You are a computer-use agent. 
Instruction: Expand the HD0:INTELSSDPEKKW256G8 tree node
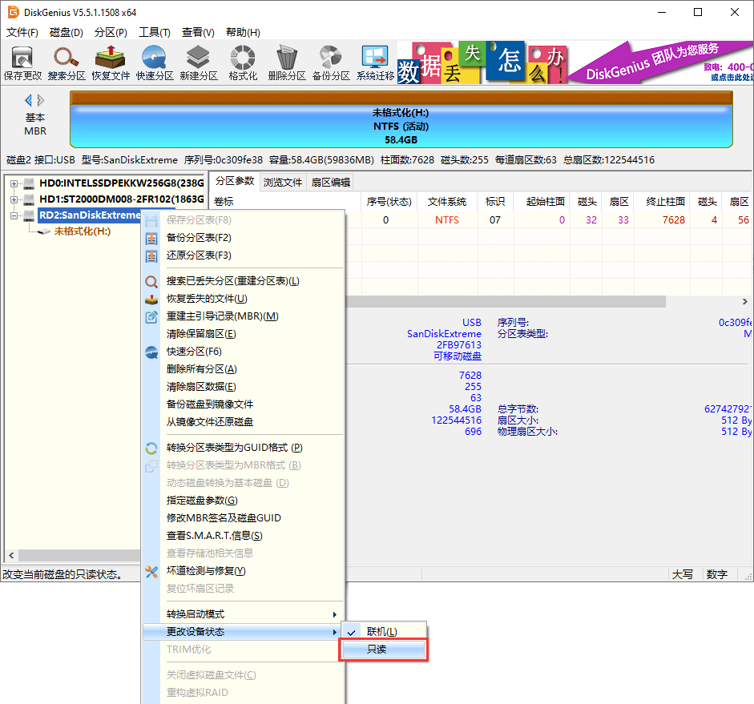pos(14,183)
